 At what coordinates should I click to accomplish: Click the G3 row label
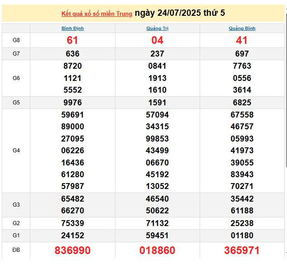pyautogui.click(x=16, y=205)
